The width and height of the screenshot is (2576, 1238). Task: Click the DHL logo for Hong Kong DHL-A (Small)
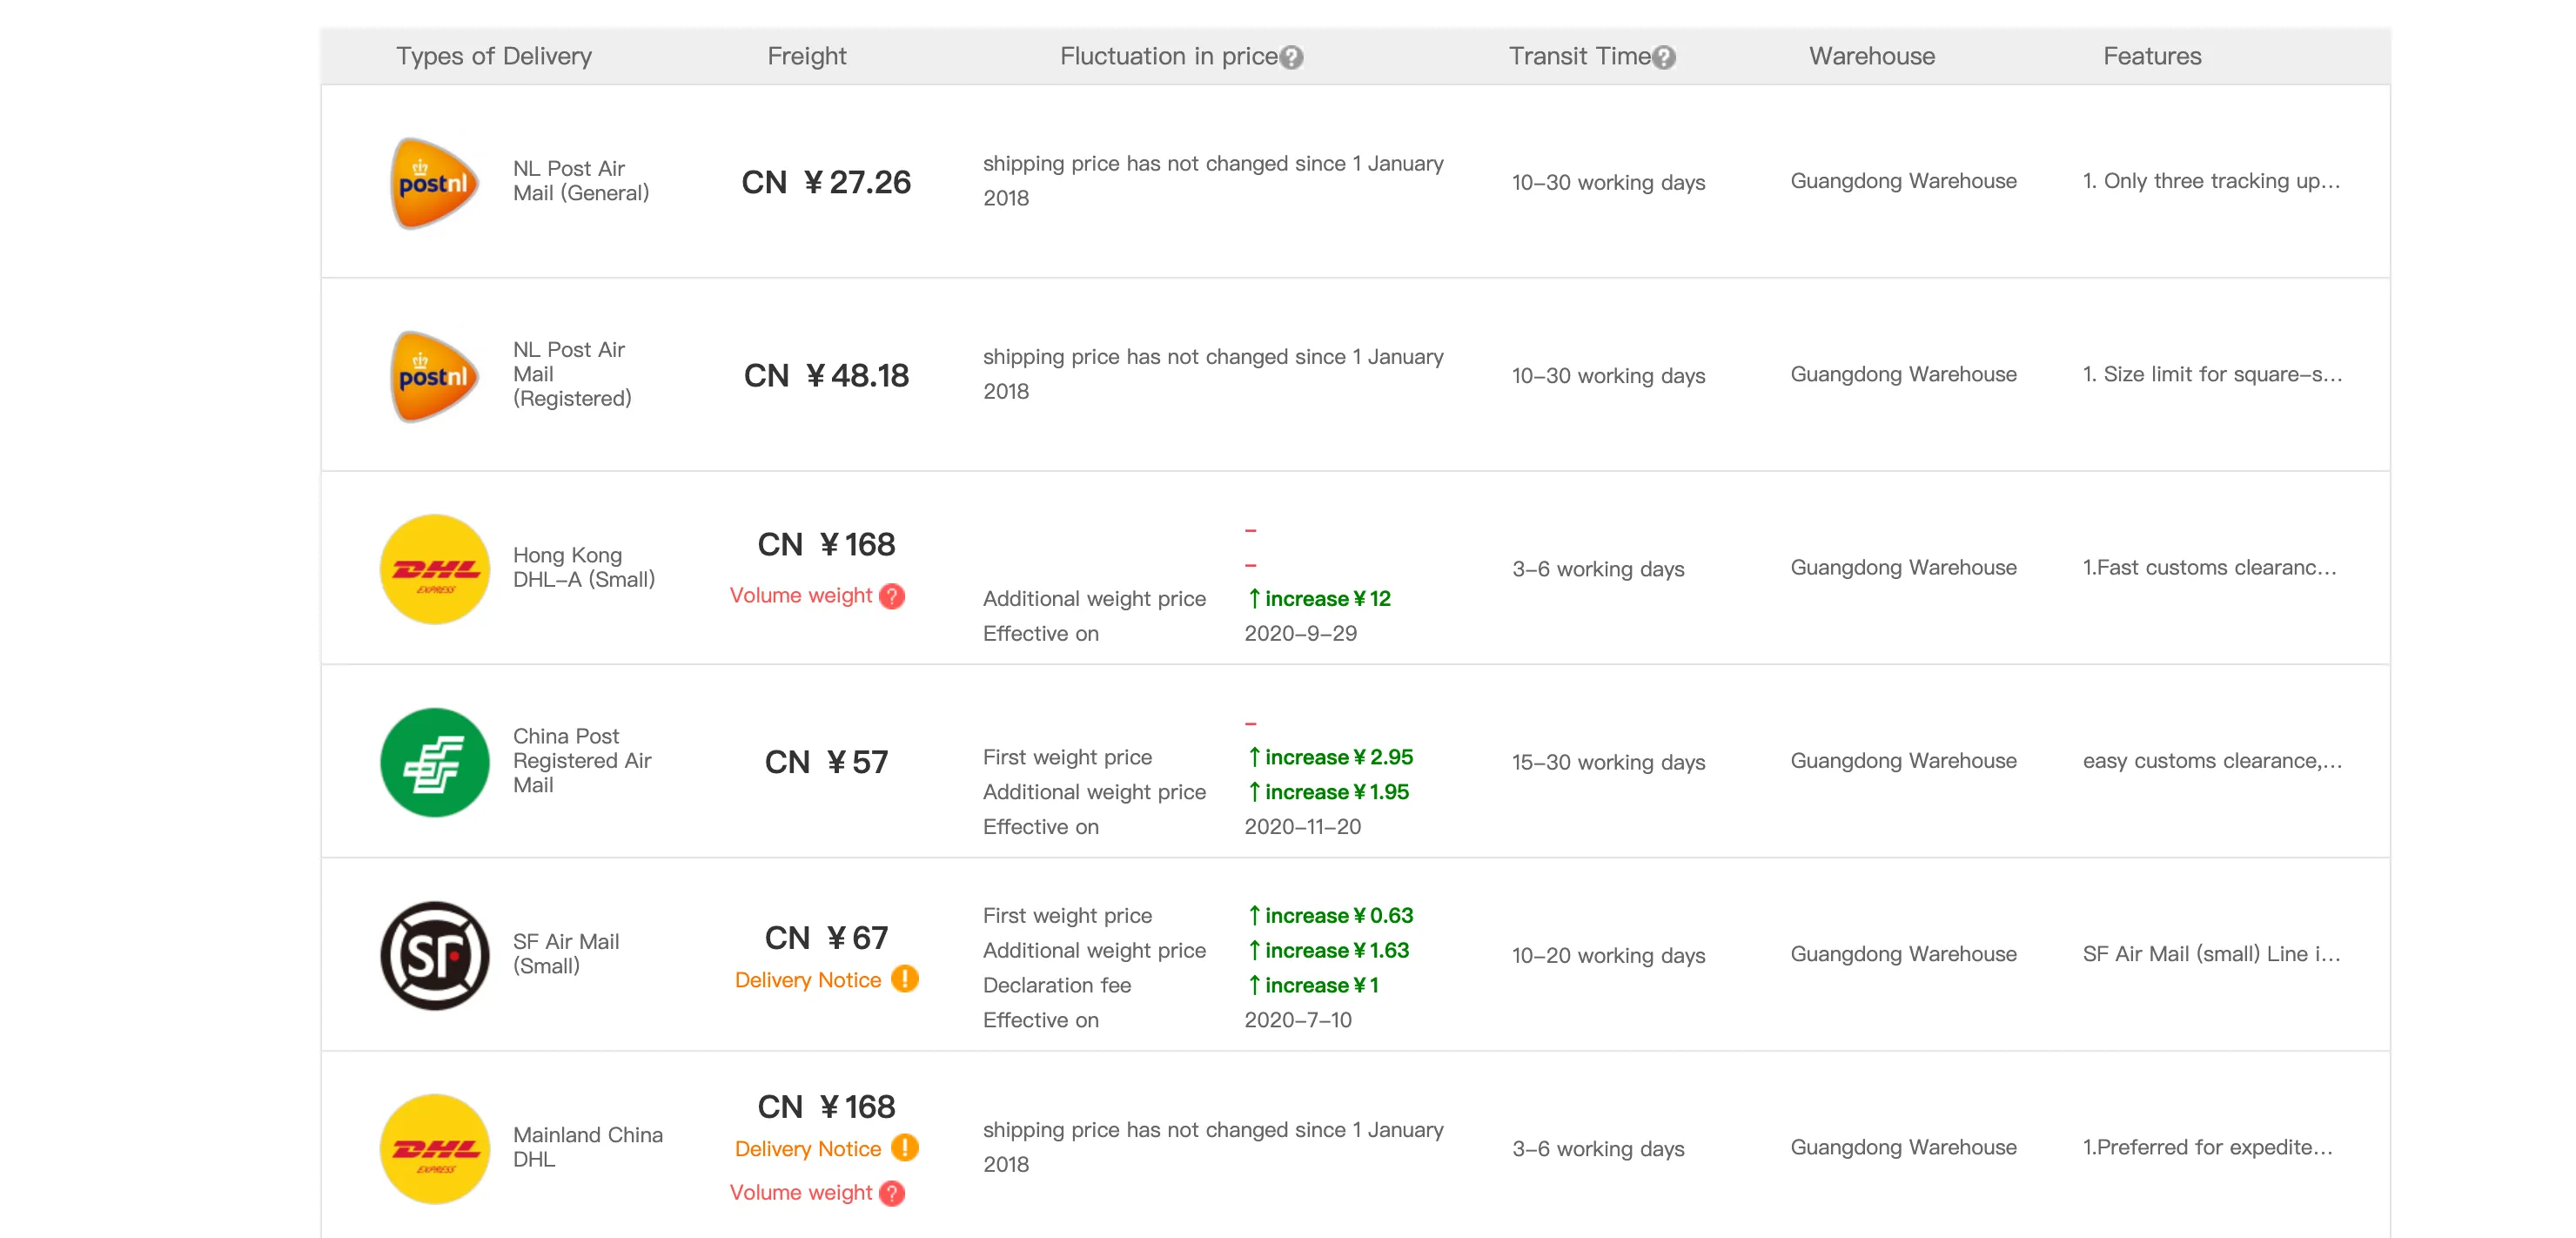tap(435, 569)
